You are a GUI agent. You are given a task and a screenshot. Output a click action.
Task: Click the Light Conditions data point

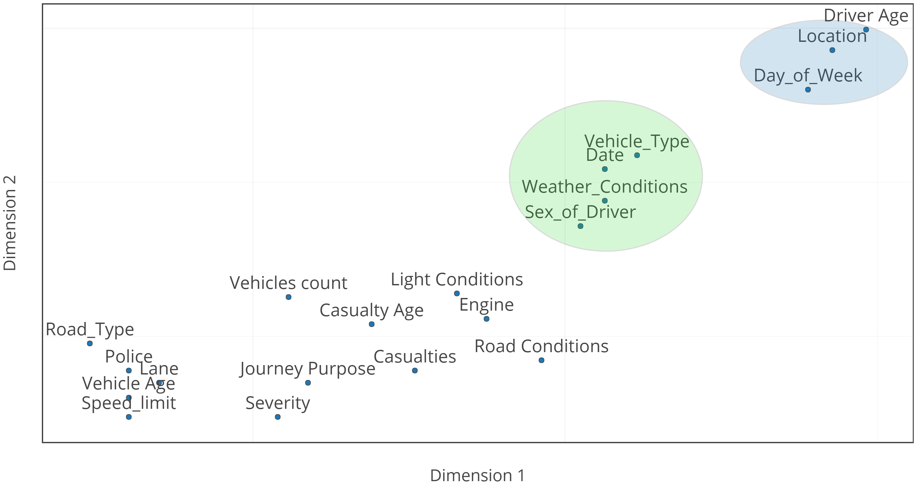click(x=457, y=293)
